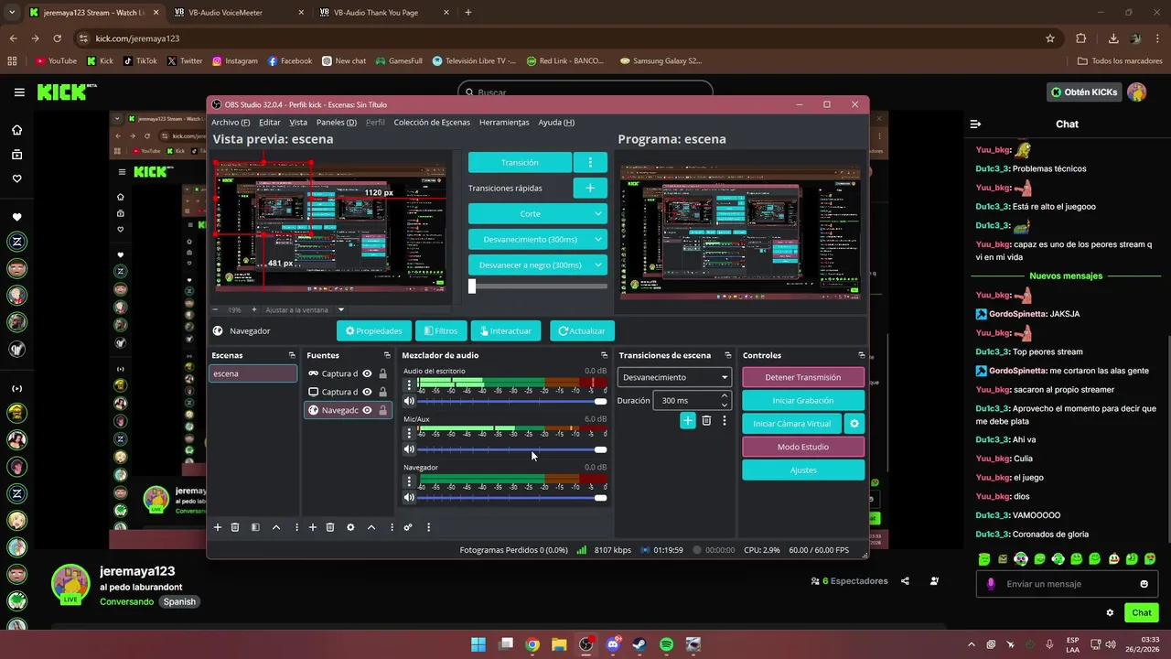Open Ajustes in OBS controls

click(x=803, y=470)
